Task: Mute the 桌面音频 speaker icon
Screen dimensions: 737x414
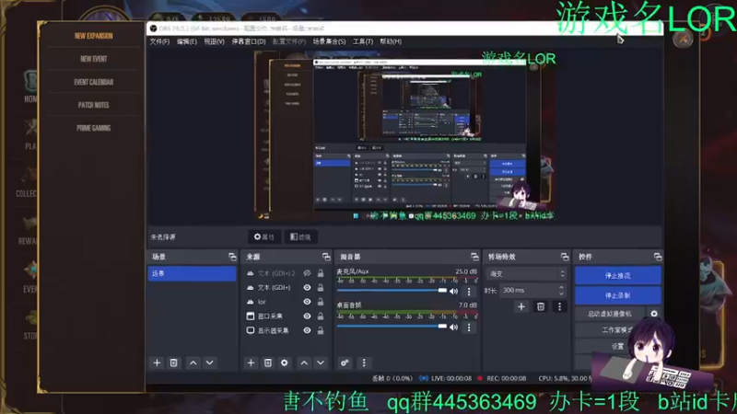Action: 454,328
